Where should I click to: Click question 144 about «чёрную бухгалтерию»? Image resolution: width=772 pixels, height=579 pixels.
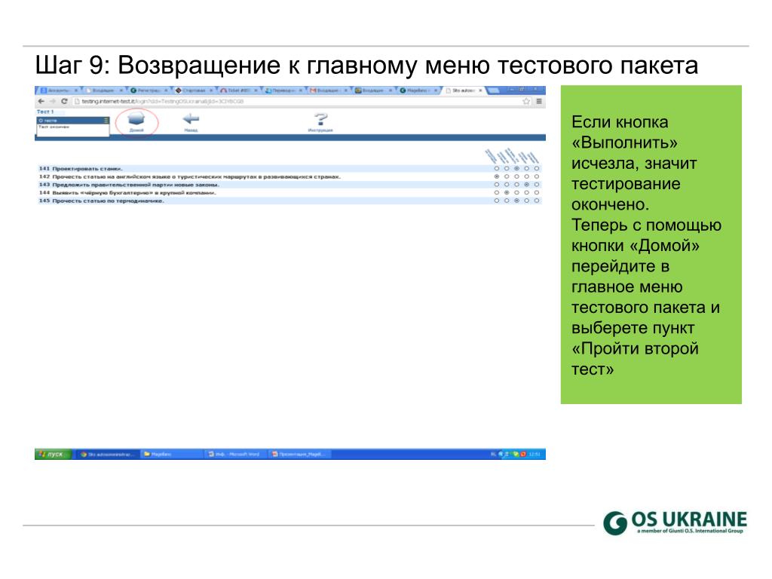coord(134,192)
